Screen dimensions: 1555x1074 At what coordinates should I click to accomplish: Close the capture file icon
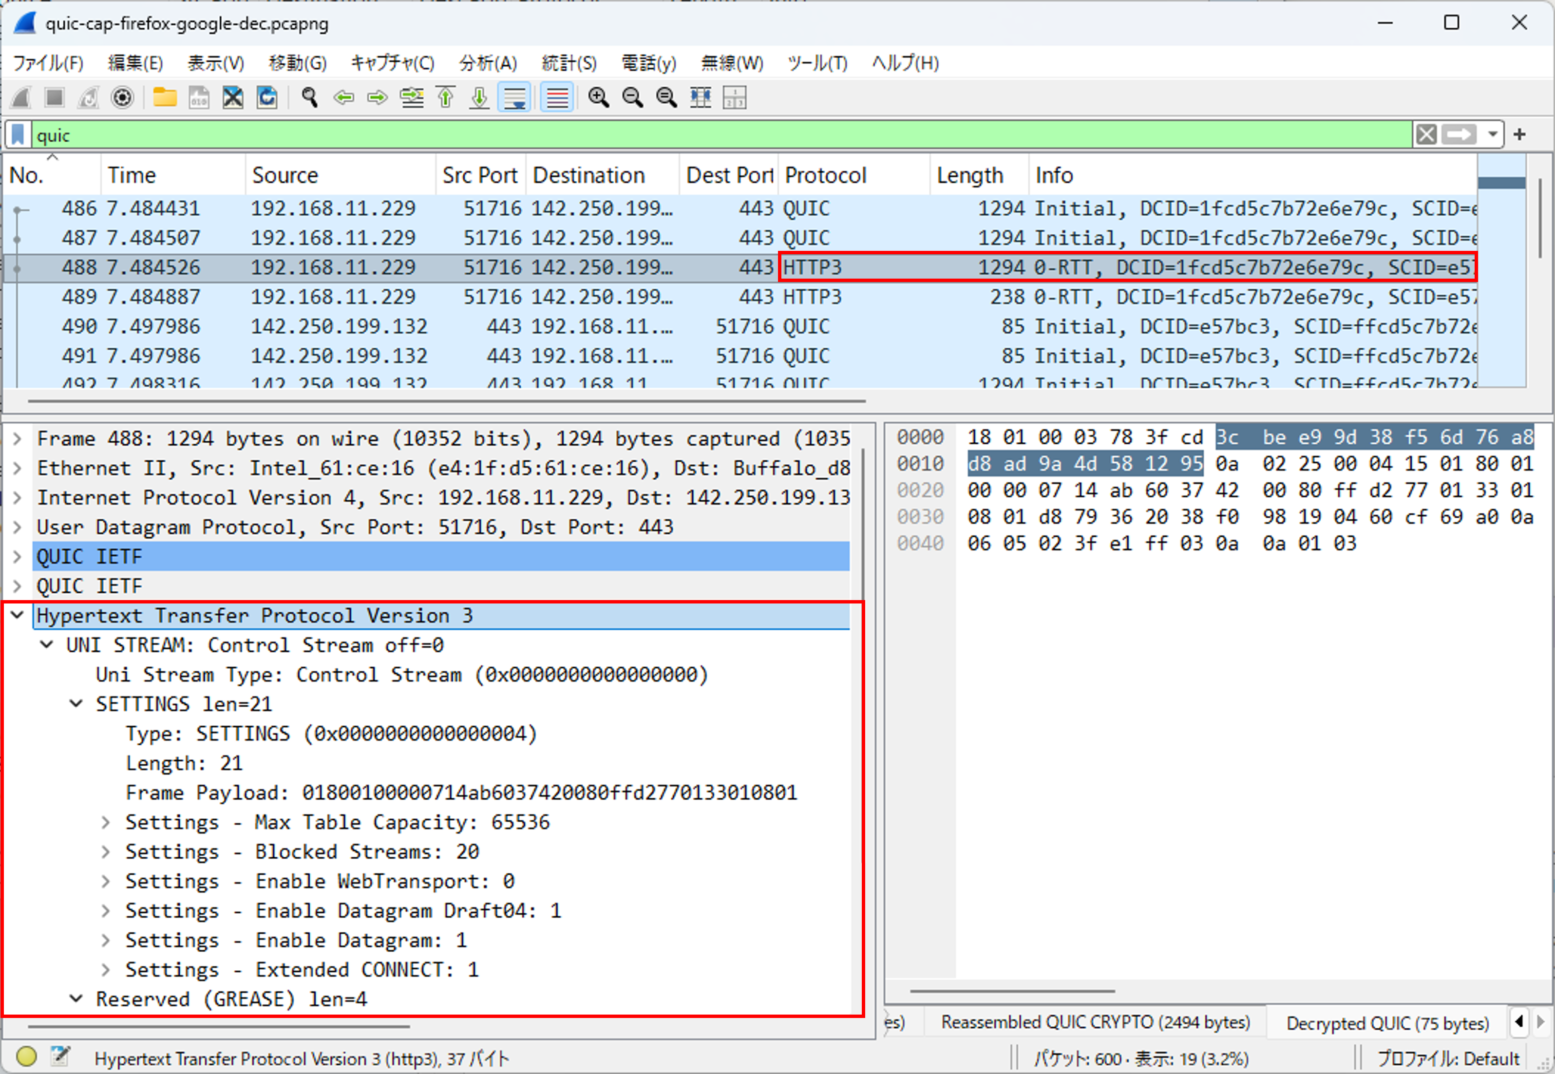233,97
